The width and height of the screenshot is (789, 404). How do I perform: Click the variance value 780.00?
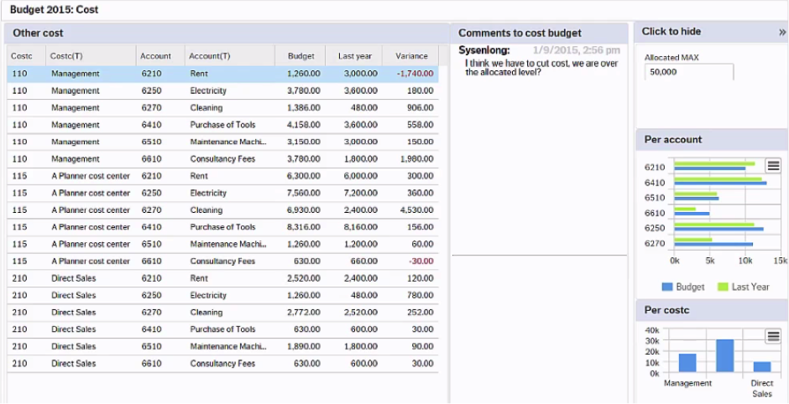pos(421,296)
